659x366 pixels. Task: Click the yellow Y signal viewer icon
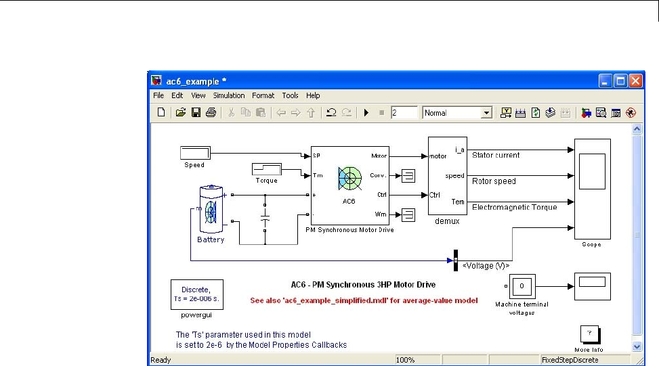point(506,112)
